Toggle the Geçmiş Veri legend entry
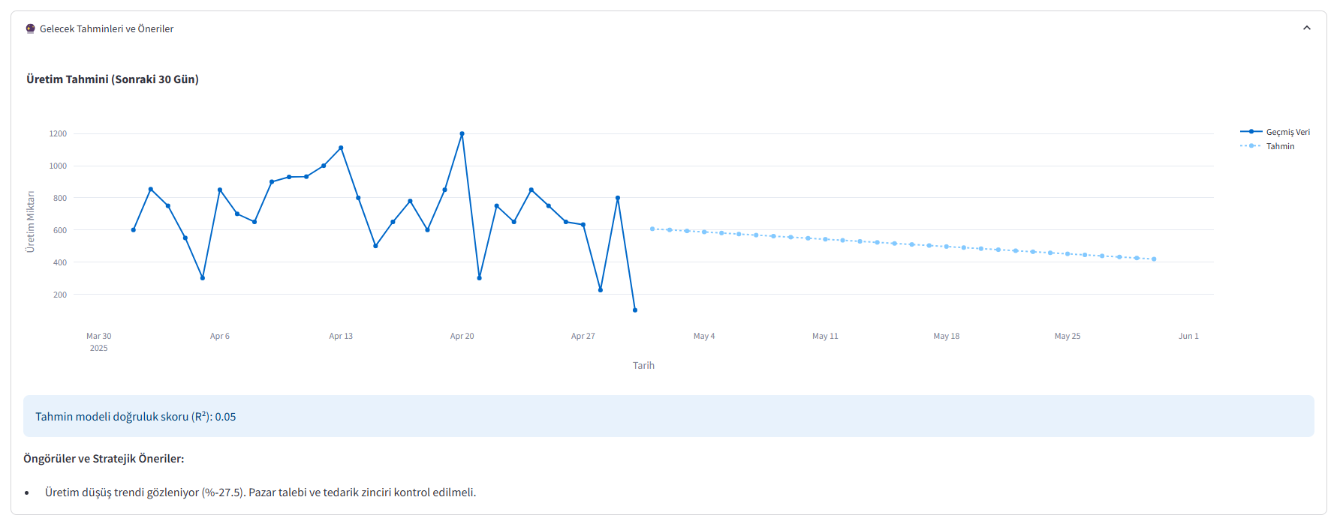The width and height of the screenshot is (1343, 524). coord(1275,132)
